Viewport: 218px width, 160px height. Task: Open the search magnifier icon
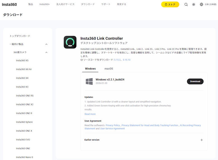point(186,4)
